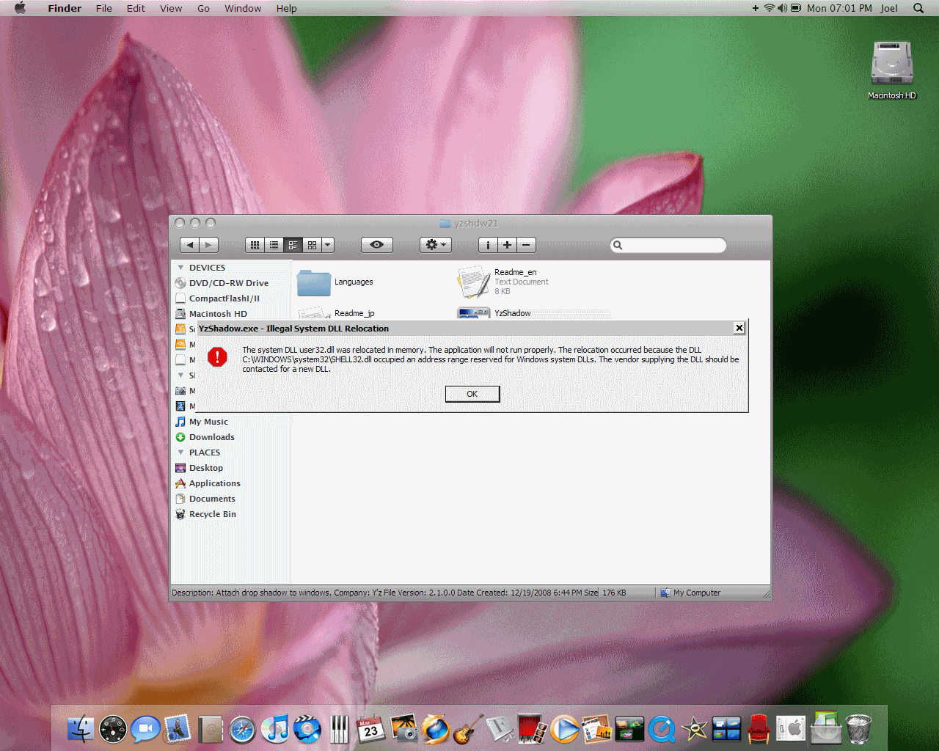
Task: Open Safari from the dock
Action: [242, 729]
